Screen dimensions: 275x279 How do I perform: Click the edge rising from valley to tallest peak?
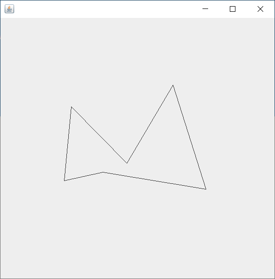pyautogui.click(x=150, y=124)
